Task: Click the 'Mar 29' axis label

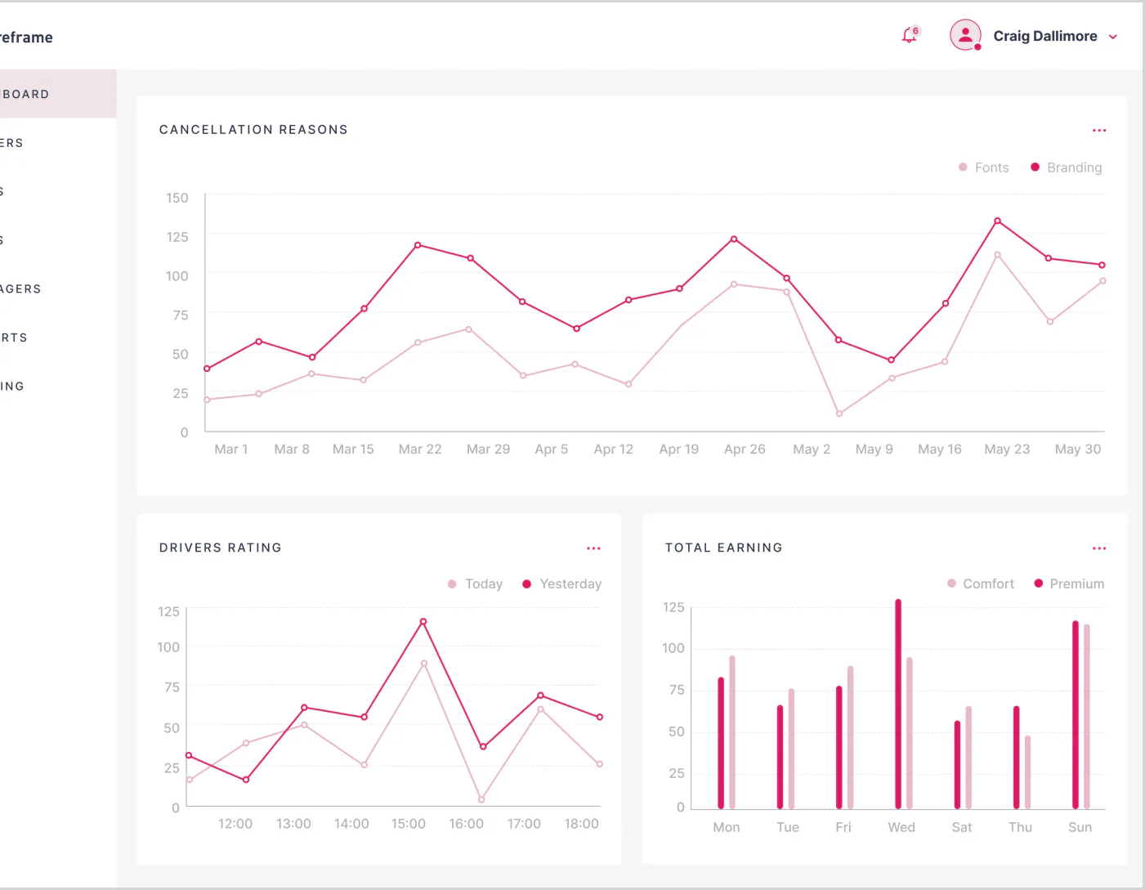Action: [488, 449]
